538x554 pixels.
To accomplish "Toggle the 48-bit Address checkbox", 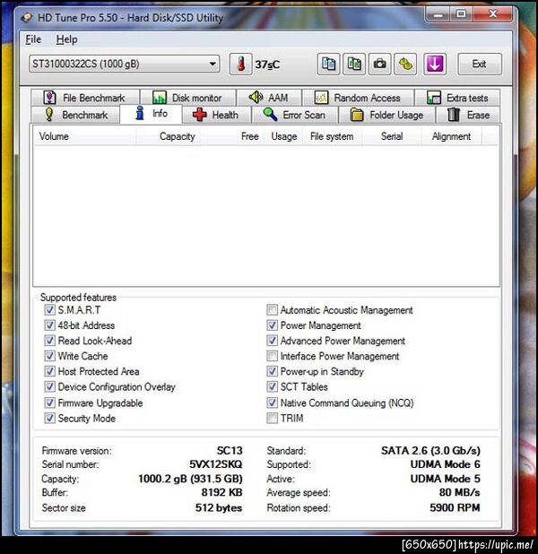I will (x=49, y=325).
